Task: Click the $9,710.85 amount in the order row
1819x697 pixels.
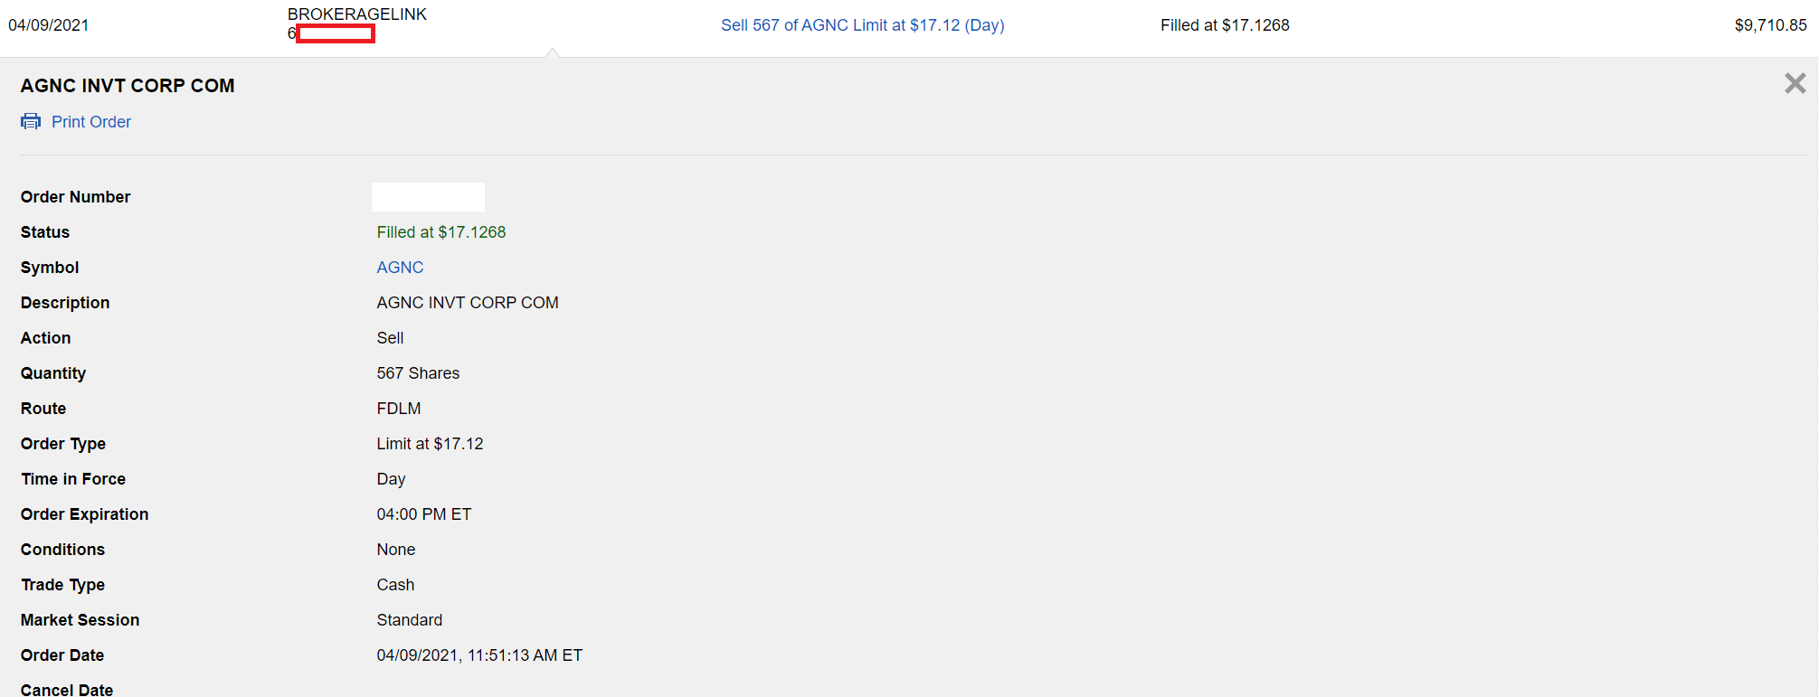Action: click(x=1770, y=25)
